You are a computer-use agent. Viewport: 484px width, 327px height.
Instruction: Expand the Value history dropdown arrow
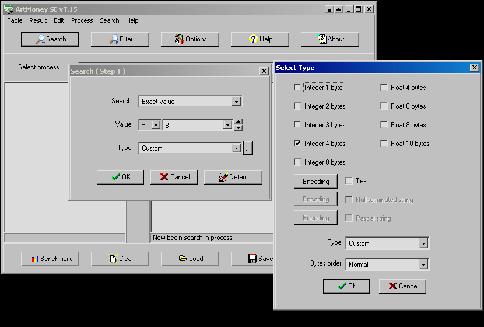click(x=227, y=125)
